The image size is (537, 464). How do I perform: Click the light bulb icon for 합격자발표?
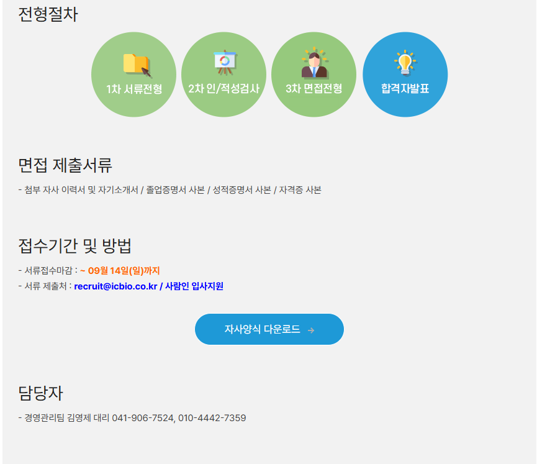click(405, 62)
